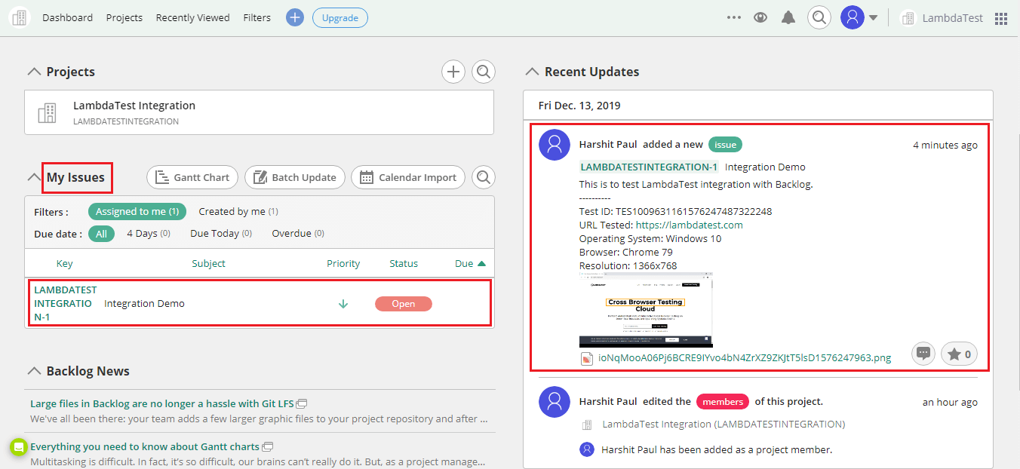Open the Recently Viewed menu
Screen dimensions: 1020x469
point(192,17)
